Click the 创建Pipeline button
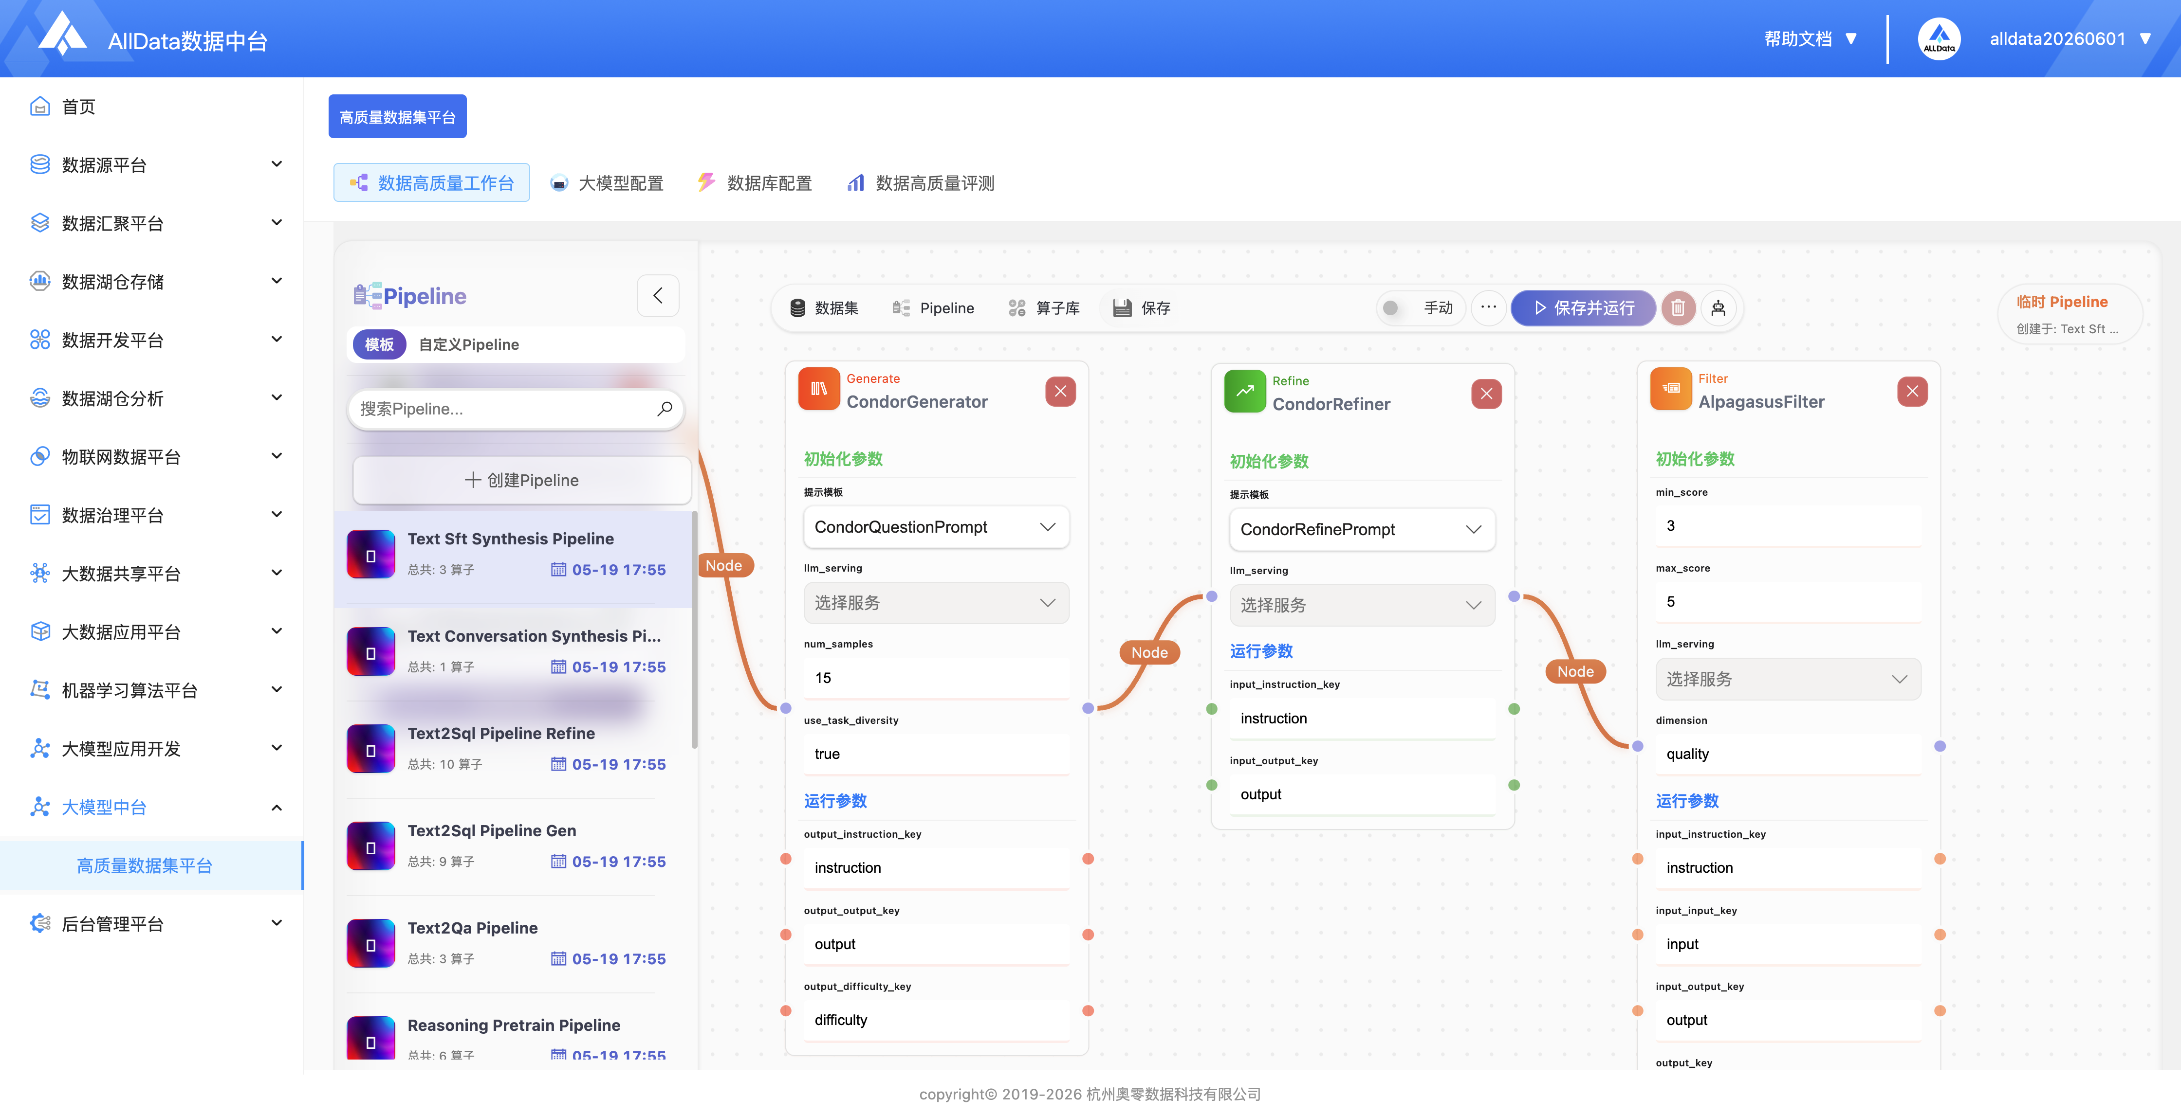 (x=521, y=480)
